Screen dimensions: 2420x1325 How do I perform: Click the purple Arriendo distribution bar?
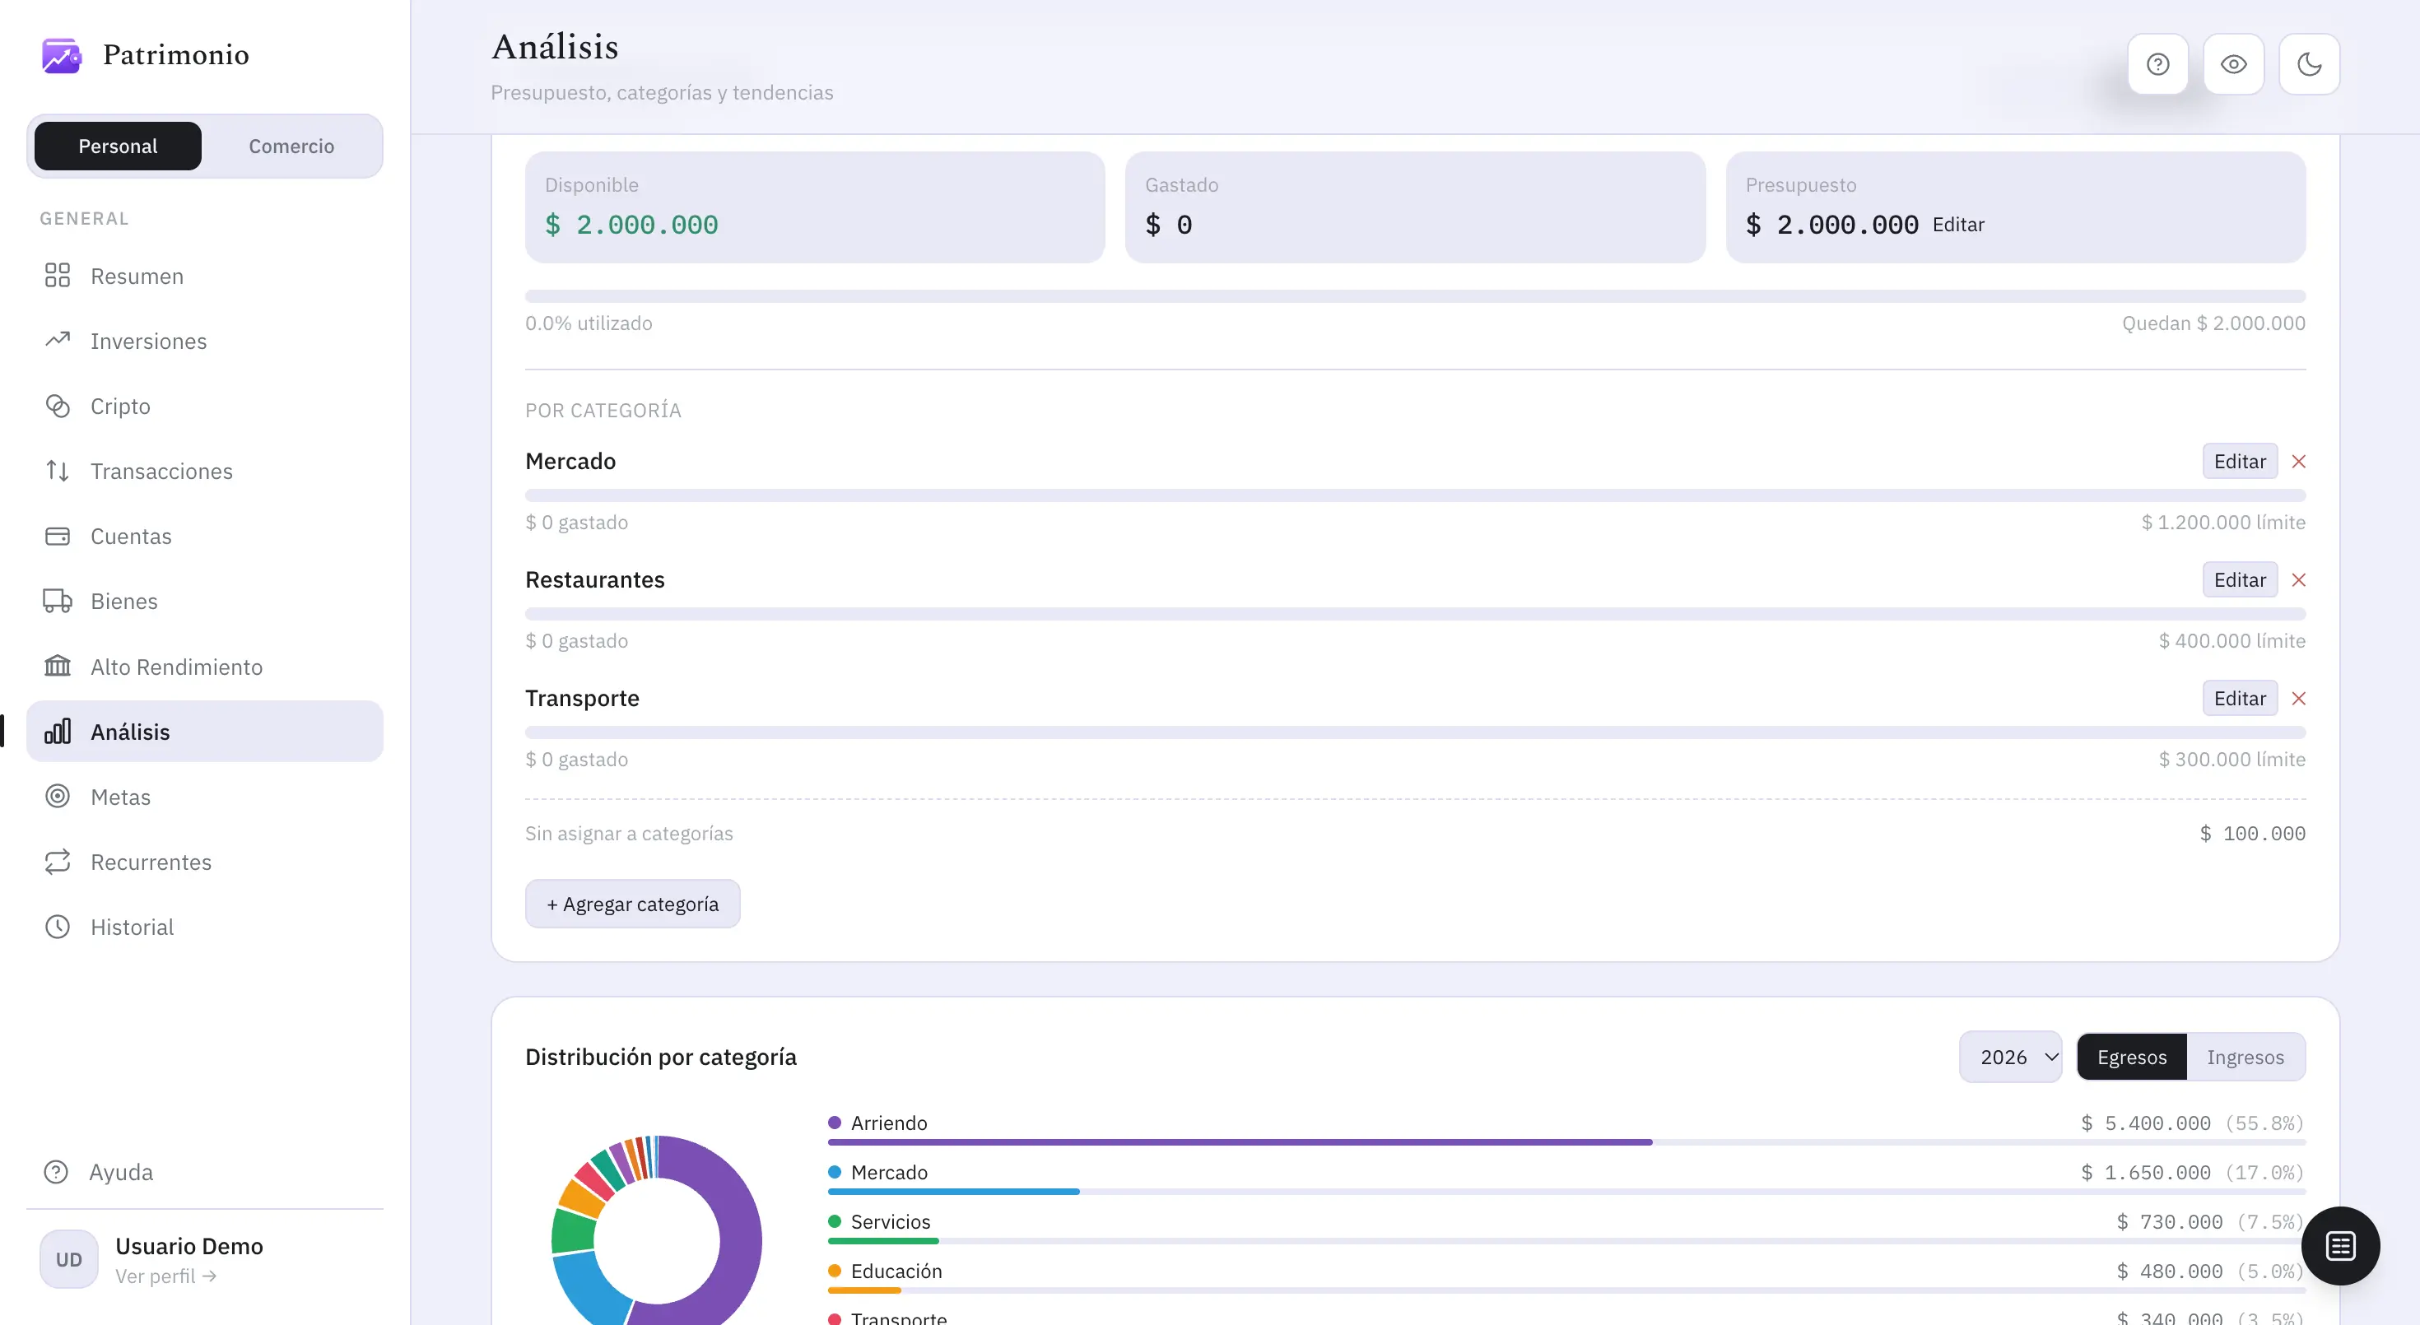(1239, 1141)
